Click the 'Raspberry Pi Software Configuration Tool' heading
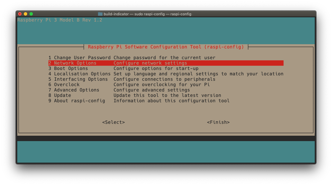This screenshot has width=332, height=185. coord(166,47)
